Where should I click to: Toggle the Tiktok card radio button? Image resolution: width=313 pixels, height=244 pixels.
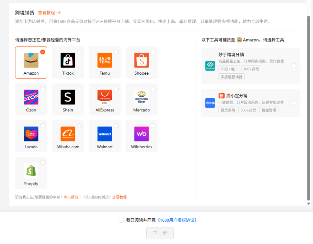pos(79,52)
